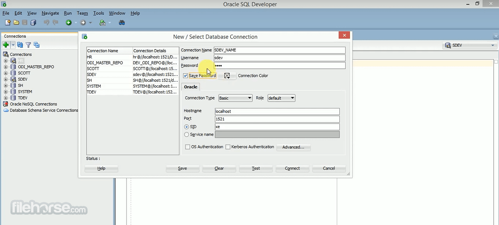
Task: Open the Role dropdown
Action: coord(281,98)
